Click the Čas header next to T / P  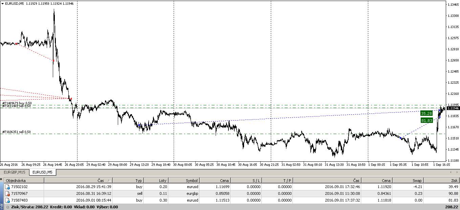(x=327, y=181)
